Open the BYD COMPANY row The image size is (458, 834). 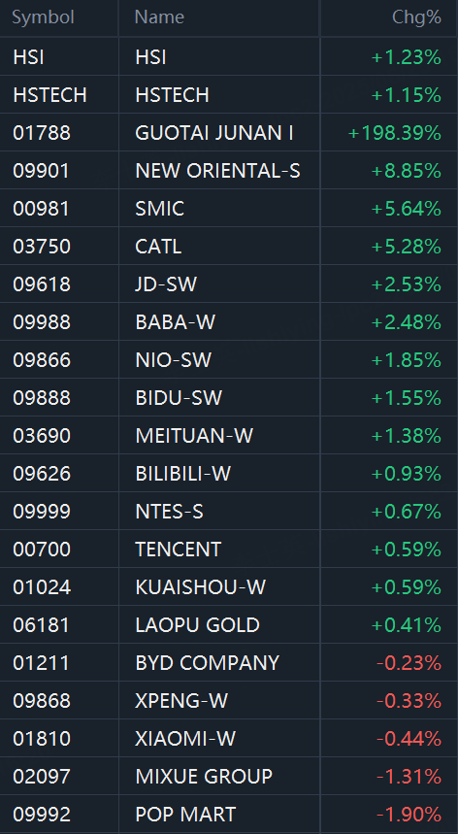(229, 663)
